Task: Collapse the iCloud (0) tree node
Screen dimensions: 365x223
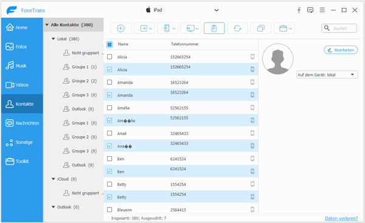Action: point(54,179)
